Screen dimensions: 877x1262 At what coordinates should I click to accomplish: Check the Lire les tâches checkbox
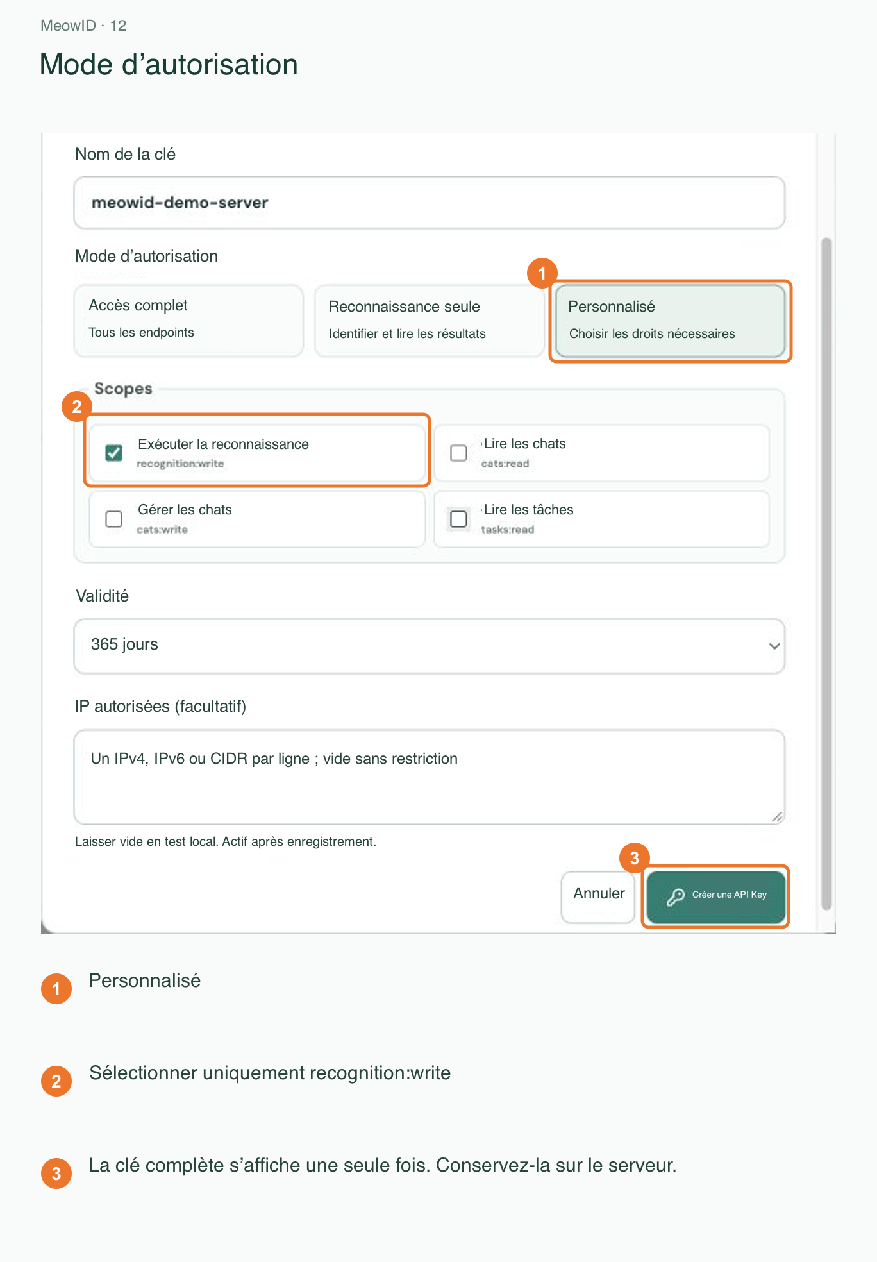click(x=459, y=519)
